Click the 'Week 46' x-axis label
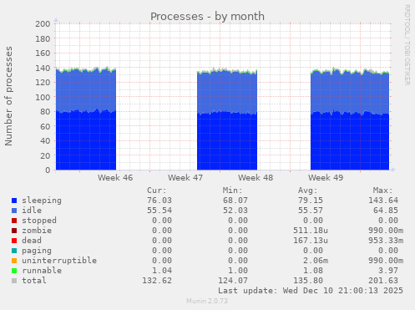The height and width of the screenshot is (310, 415). (x=115, y=178)
